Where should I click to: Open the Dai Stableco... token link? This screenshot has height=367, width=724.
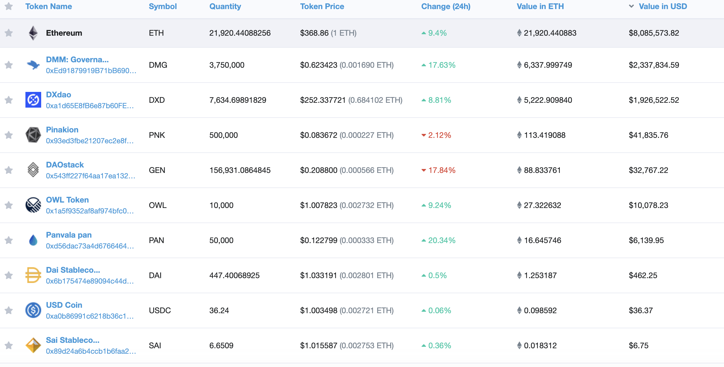[73, 270]
